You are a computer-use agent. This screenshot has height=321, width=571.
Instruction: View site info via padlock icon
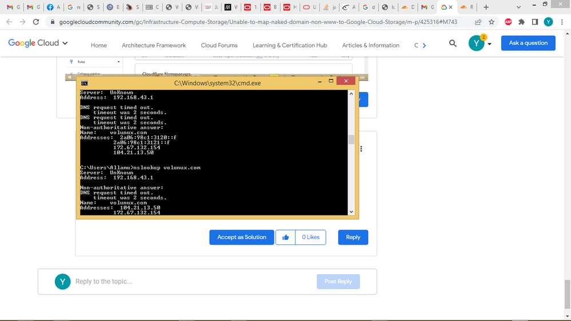pyautogui.click(x=53, y=22)
